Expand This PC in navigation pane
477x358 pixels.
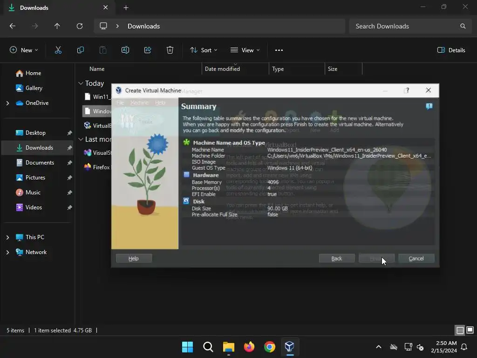click(x=7, y=237)
